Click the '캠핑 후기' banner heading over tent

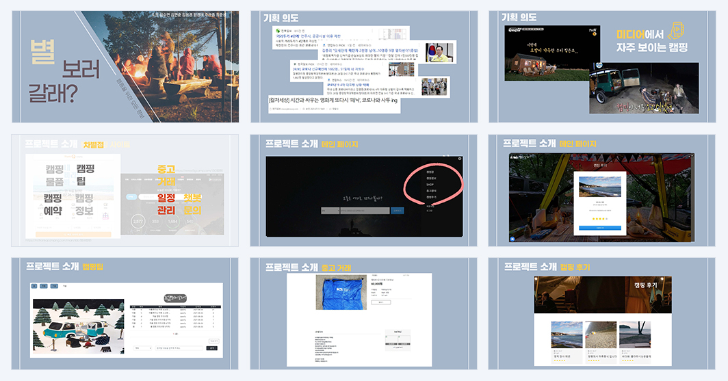(646, 285)
